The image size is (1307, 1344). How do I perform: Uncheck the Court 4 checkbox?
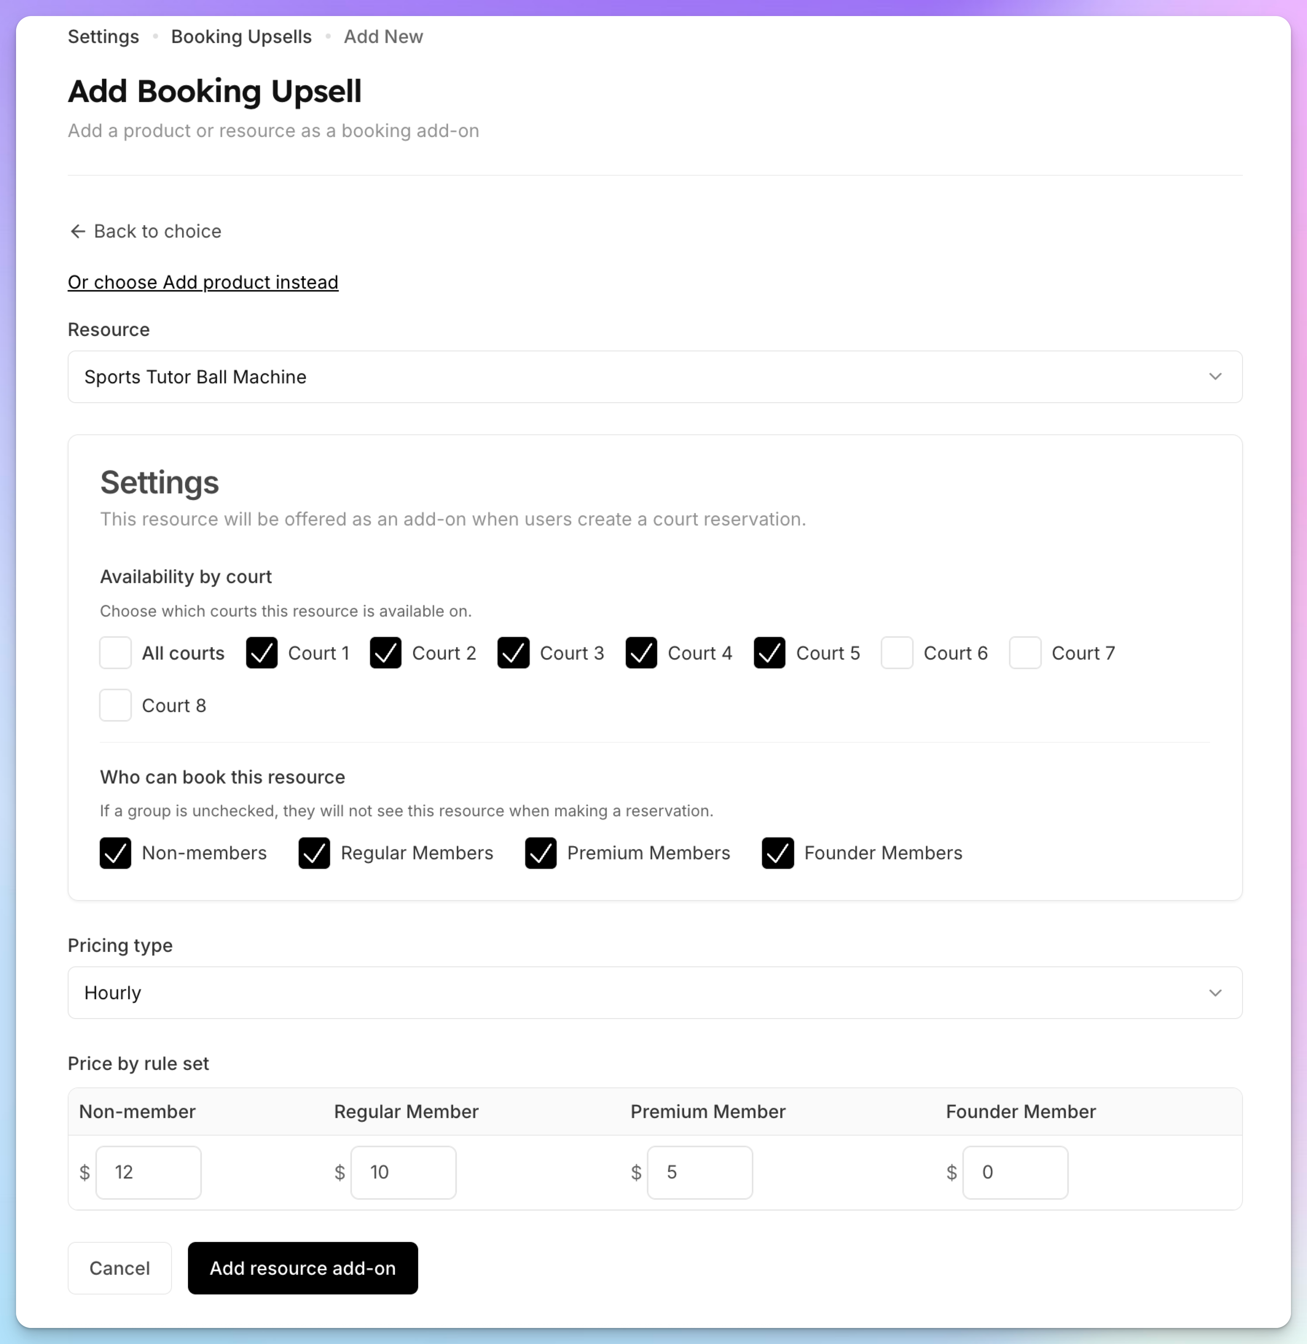[641, 653]
